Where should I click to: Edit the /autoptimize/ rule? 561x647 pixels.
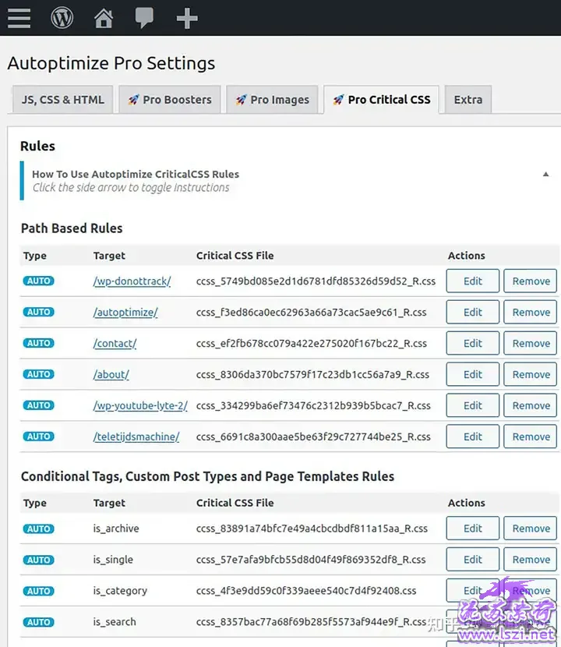pyautogui.click(x=473, y=313)
